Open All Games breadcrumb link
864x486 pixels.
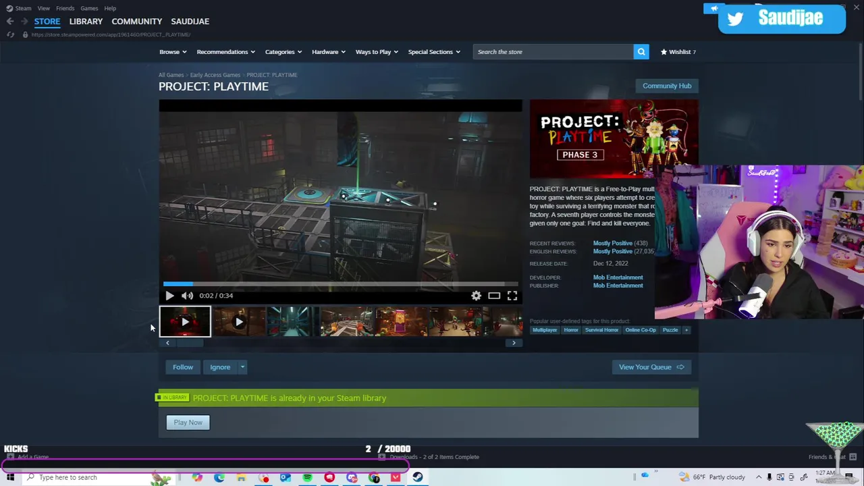pyautogui.click(x=171, y=75)
